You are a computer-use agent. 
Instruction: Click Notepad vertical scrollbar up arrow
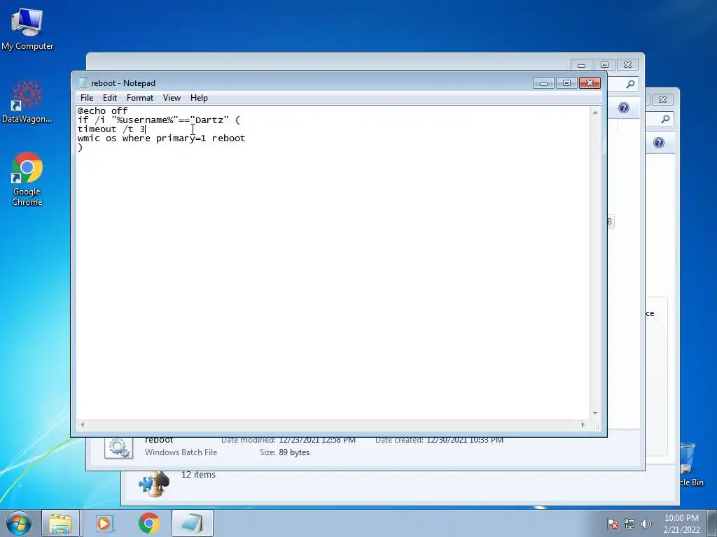[x=595, y=113]
